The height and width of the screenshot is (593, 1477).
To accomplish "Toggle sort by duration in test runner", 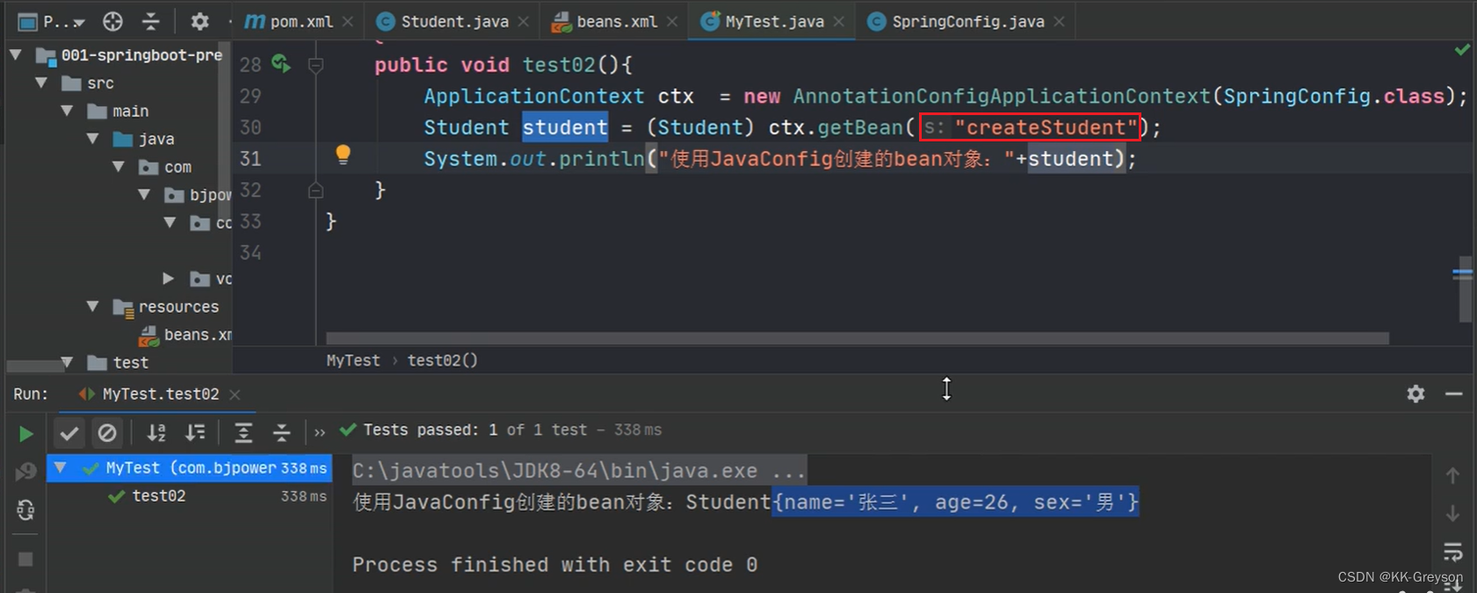I will (195, 432).
